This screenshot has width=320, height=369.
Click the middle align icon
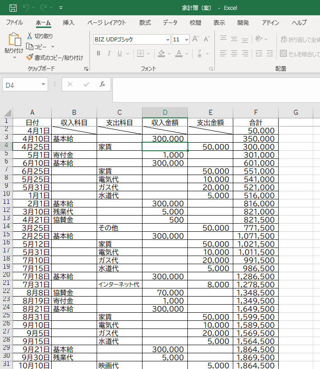click(234, 39)
